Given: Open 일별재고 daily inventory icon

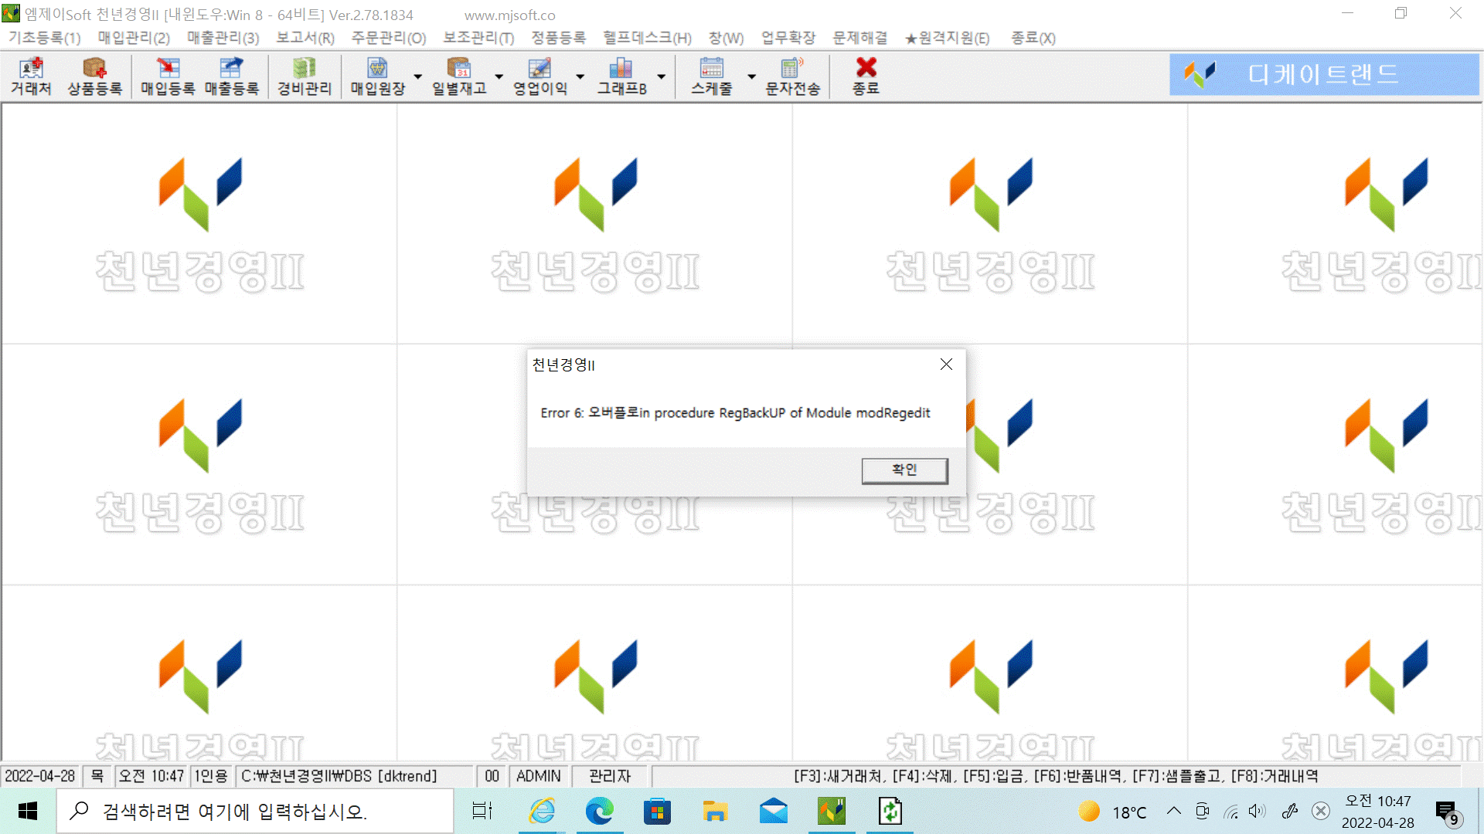Looking at the screenshot, I should [459, 76].
